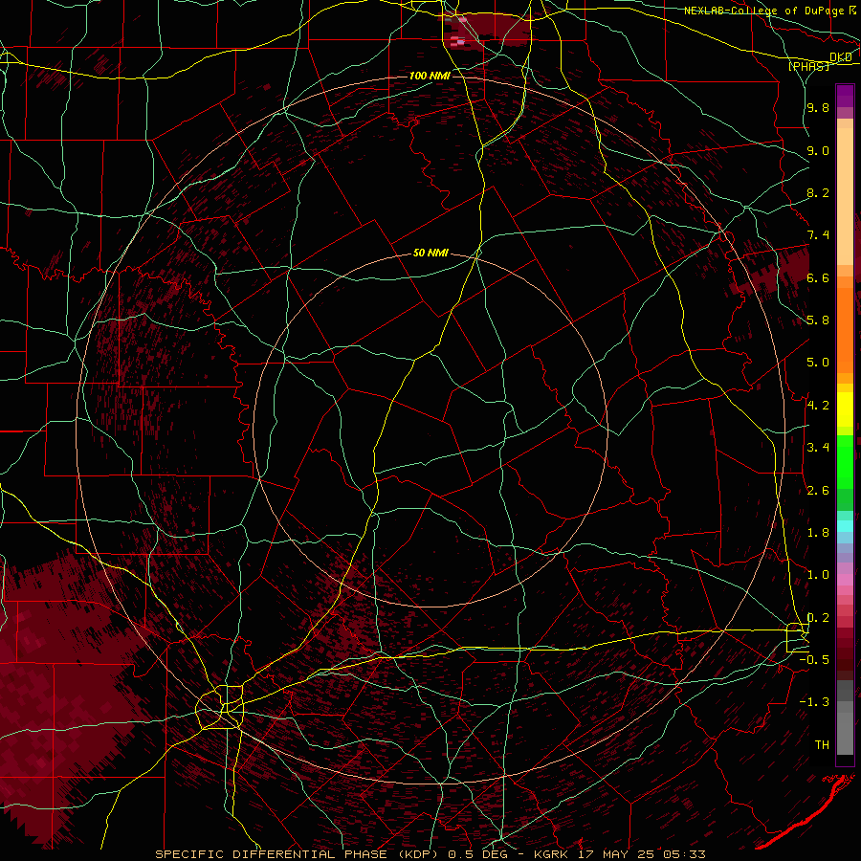Click the 9.0 value on the color scale
This screenshot has width=861, height=861.
point(818,150)
